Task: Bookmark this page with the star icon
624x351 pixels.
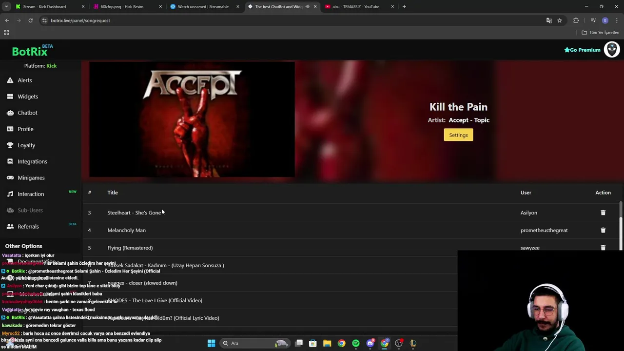Action: [x=560, y=20]
